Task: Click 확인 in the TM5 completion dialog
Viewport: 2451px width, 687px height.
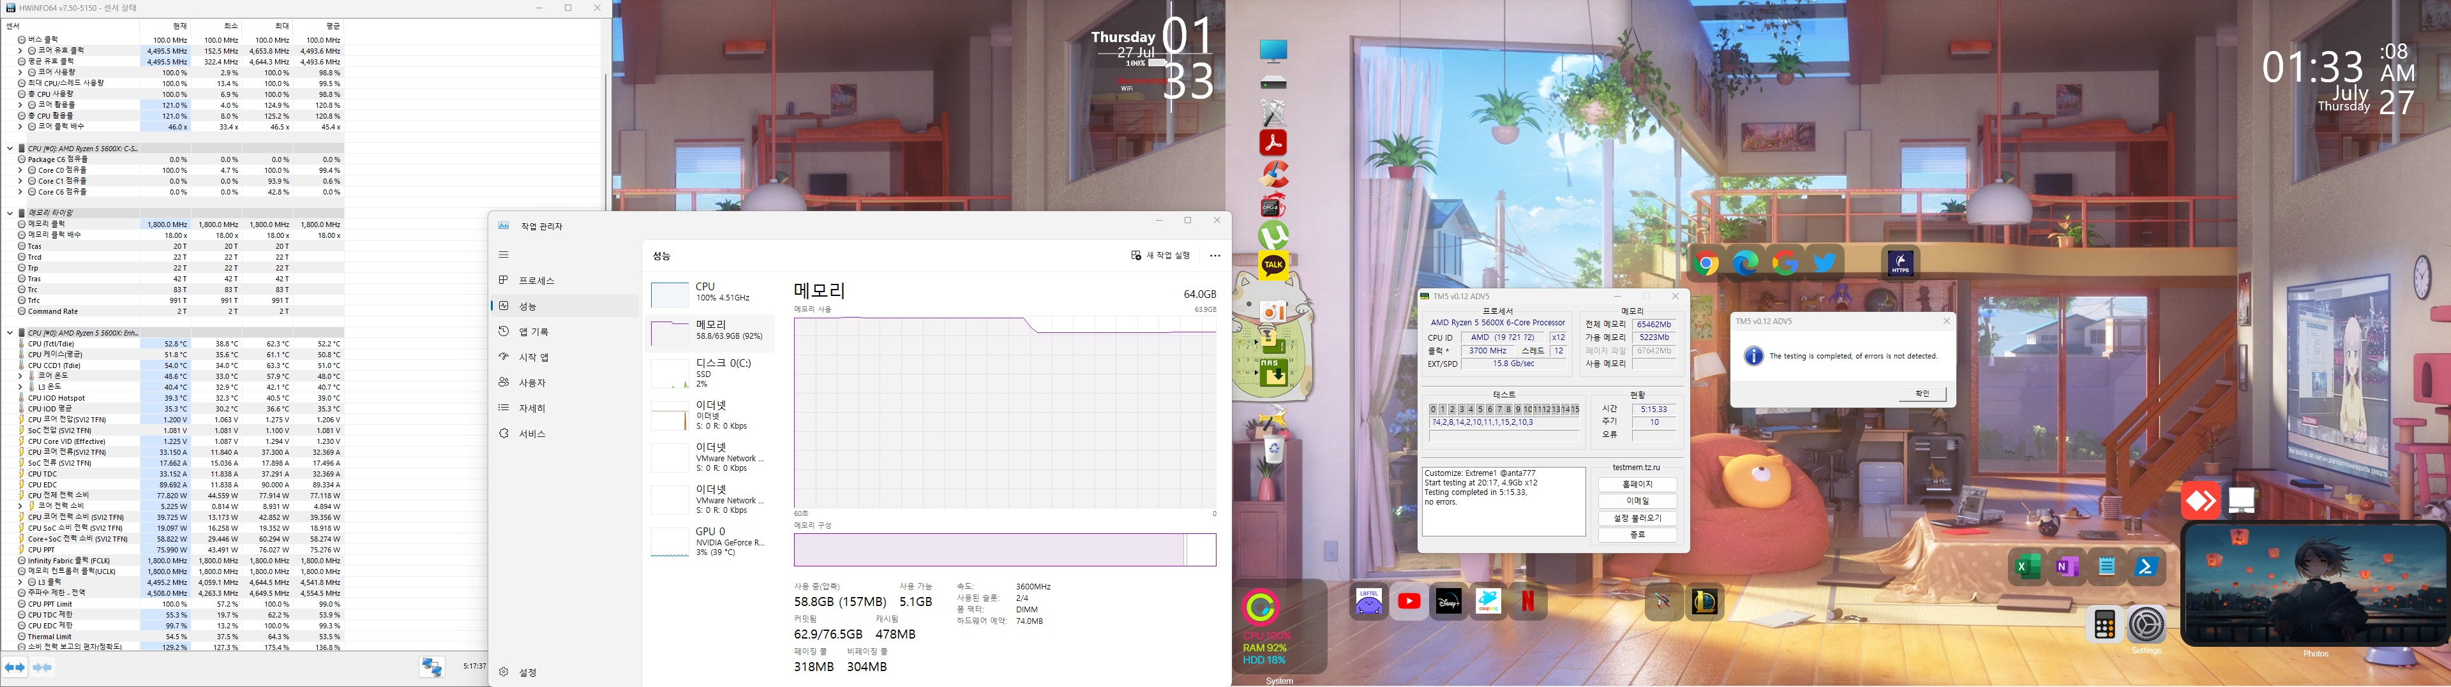Action: (x=1922, y=393)
